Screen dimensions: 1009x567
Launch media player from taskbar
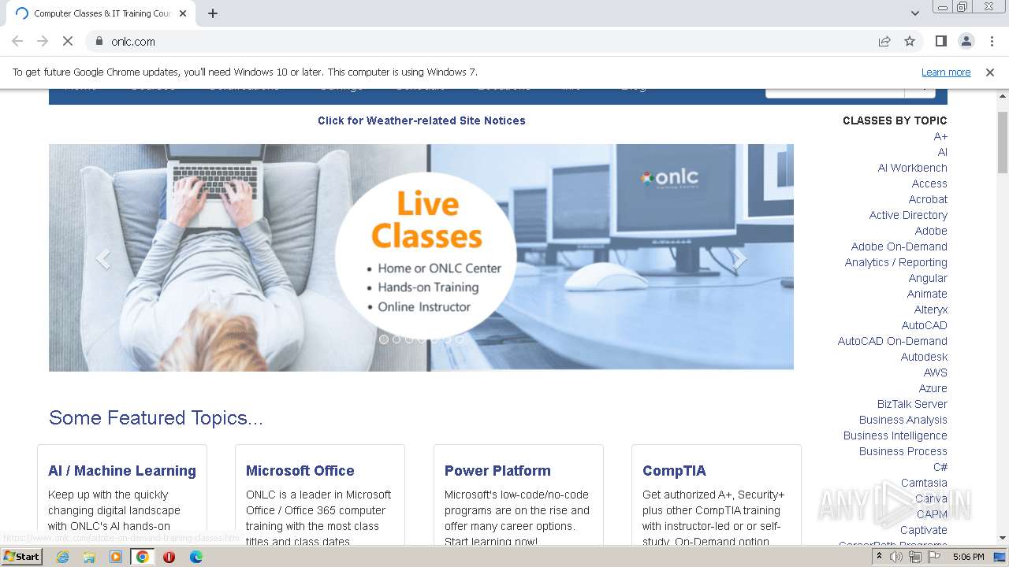tap(116, 557)
